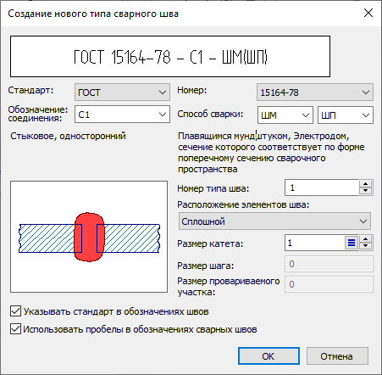This screenshot has height=375, width=382.
Task: Expand the Сплошной seam layout dropdown
Action: tap(274, 221)
